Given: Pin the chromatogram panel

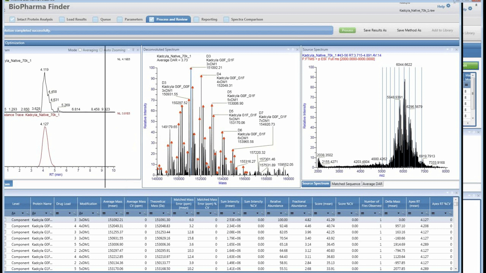Looking at the screenshot, I should (133, 50).
